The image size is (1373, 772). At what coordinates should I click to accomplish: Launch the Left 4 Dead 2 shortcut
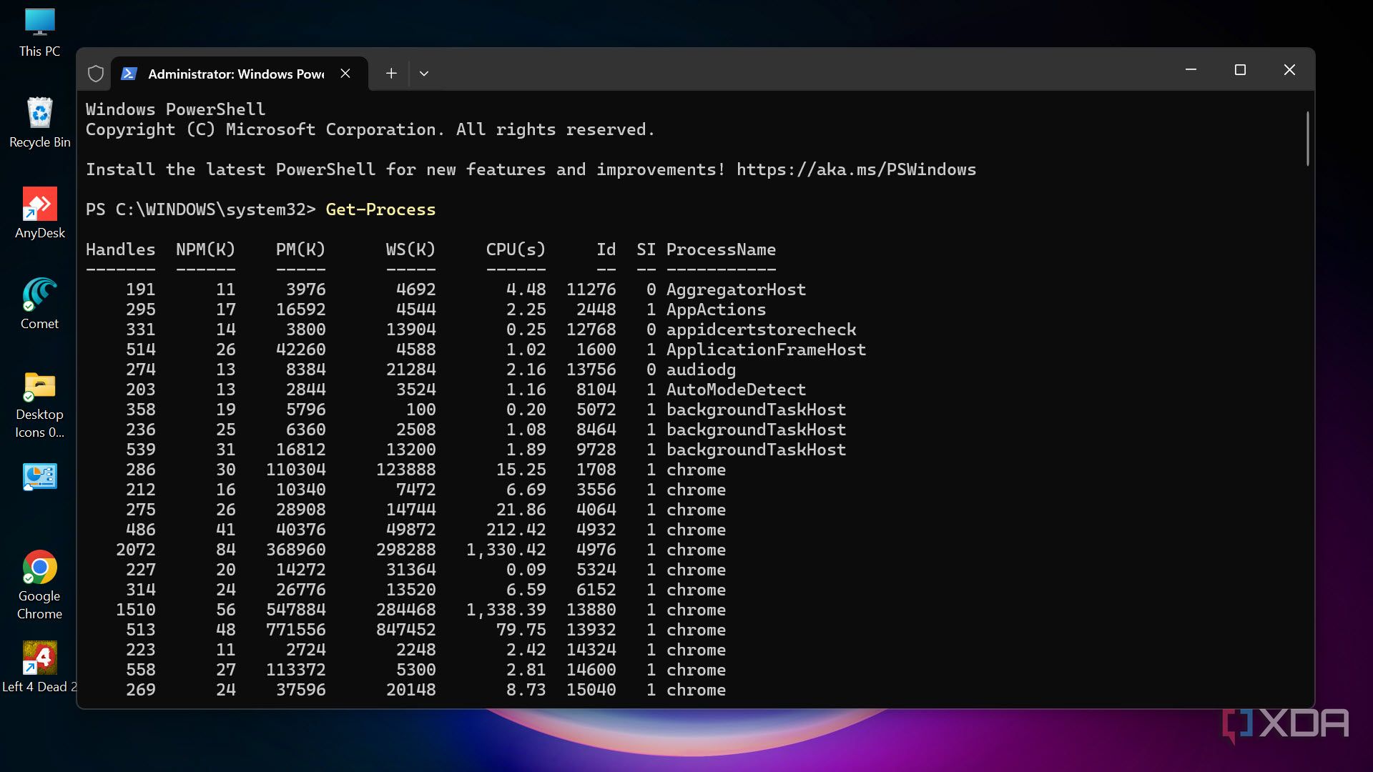(39, 659)
